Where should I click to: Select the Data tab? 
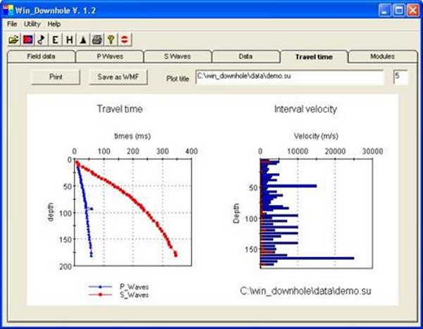(x=245, y=56)
